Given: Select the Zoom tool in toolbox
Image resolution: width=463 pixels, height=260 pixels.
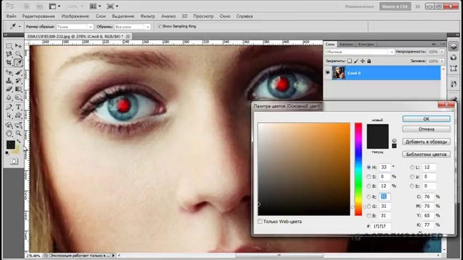Looking at the screenshot, I should point(19,133).
